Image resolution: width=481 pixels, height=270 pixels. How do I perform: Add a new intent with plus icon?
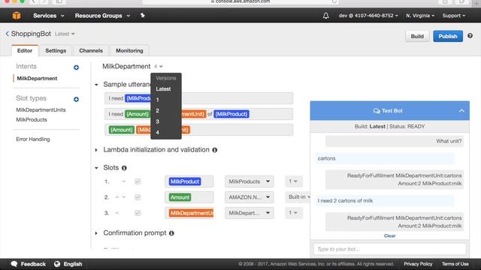pyautogui.click(x=76, y=67)
